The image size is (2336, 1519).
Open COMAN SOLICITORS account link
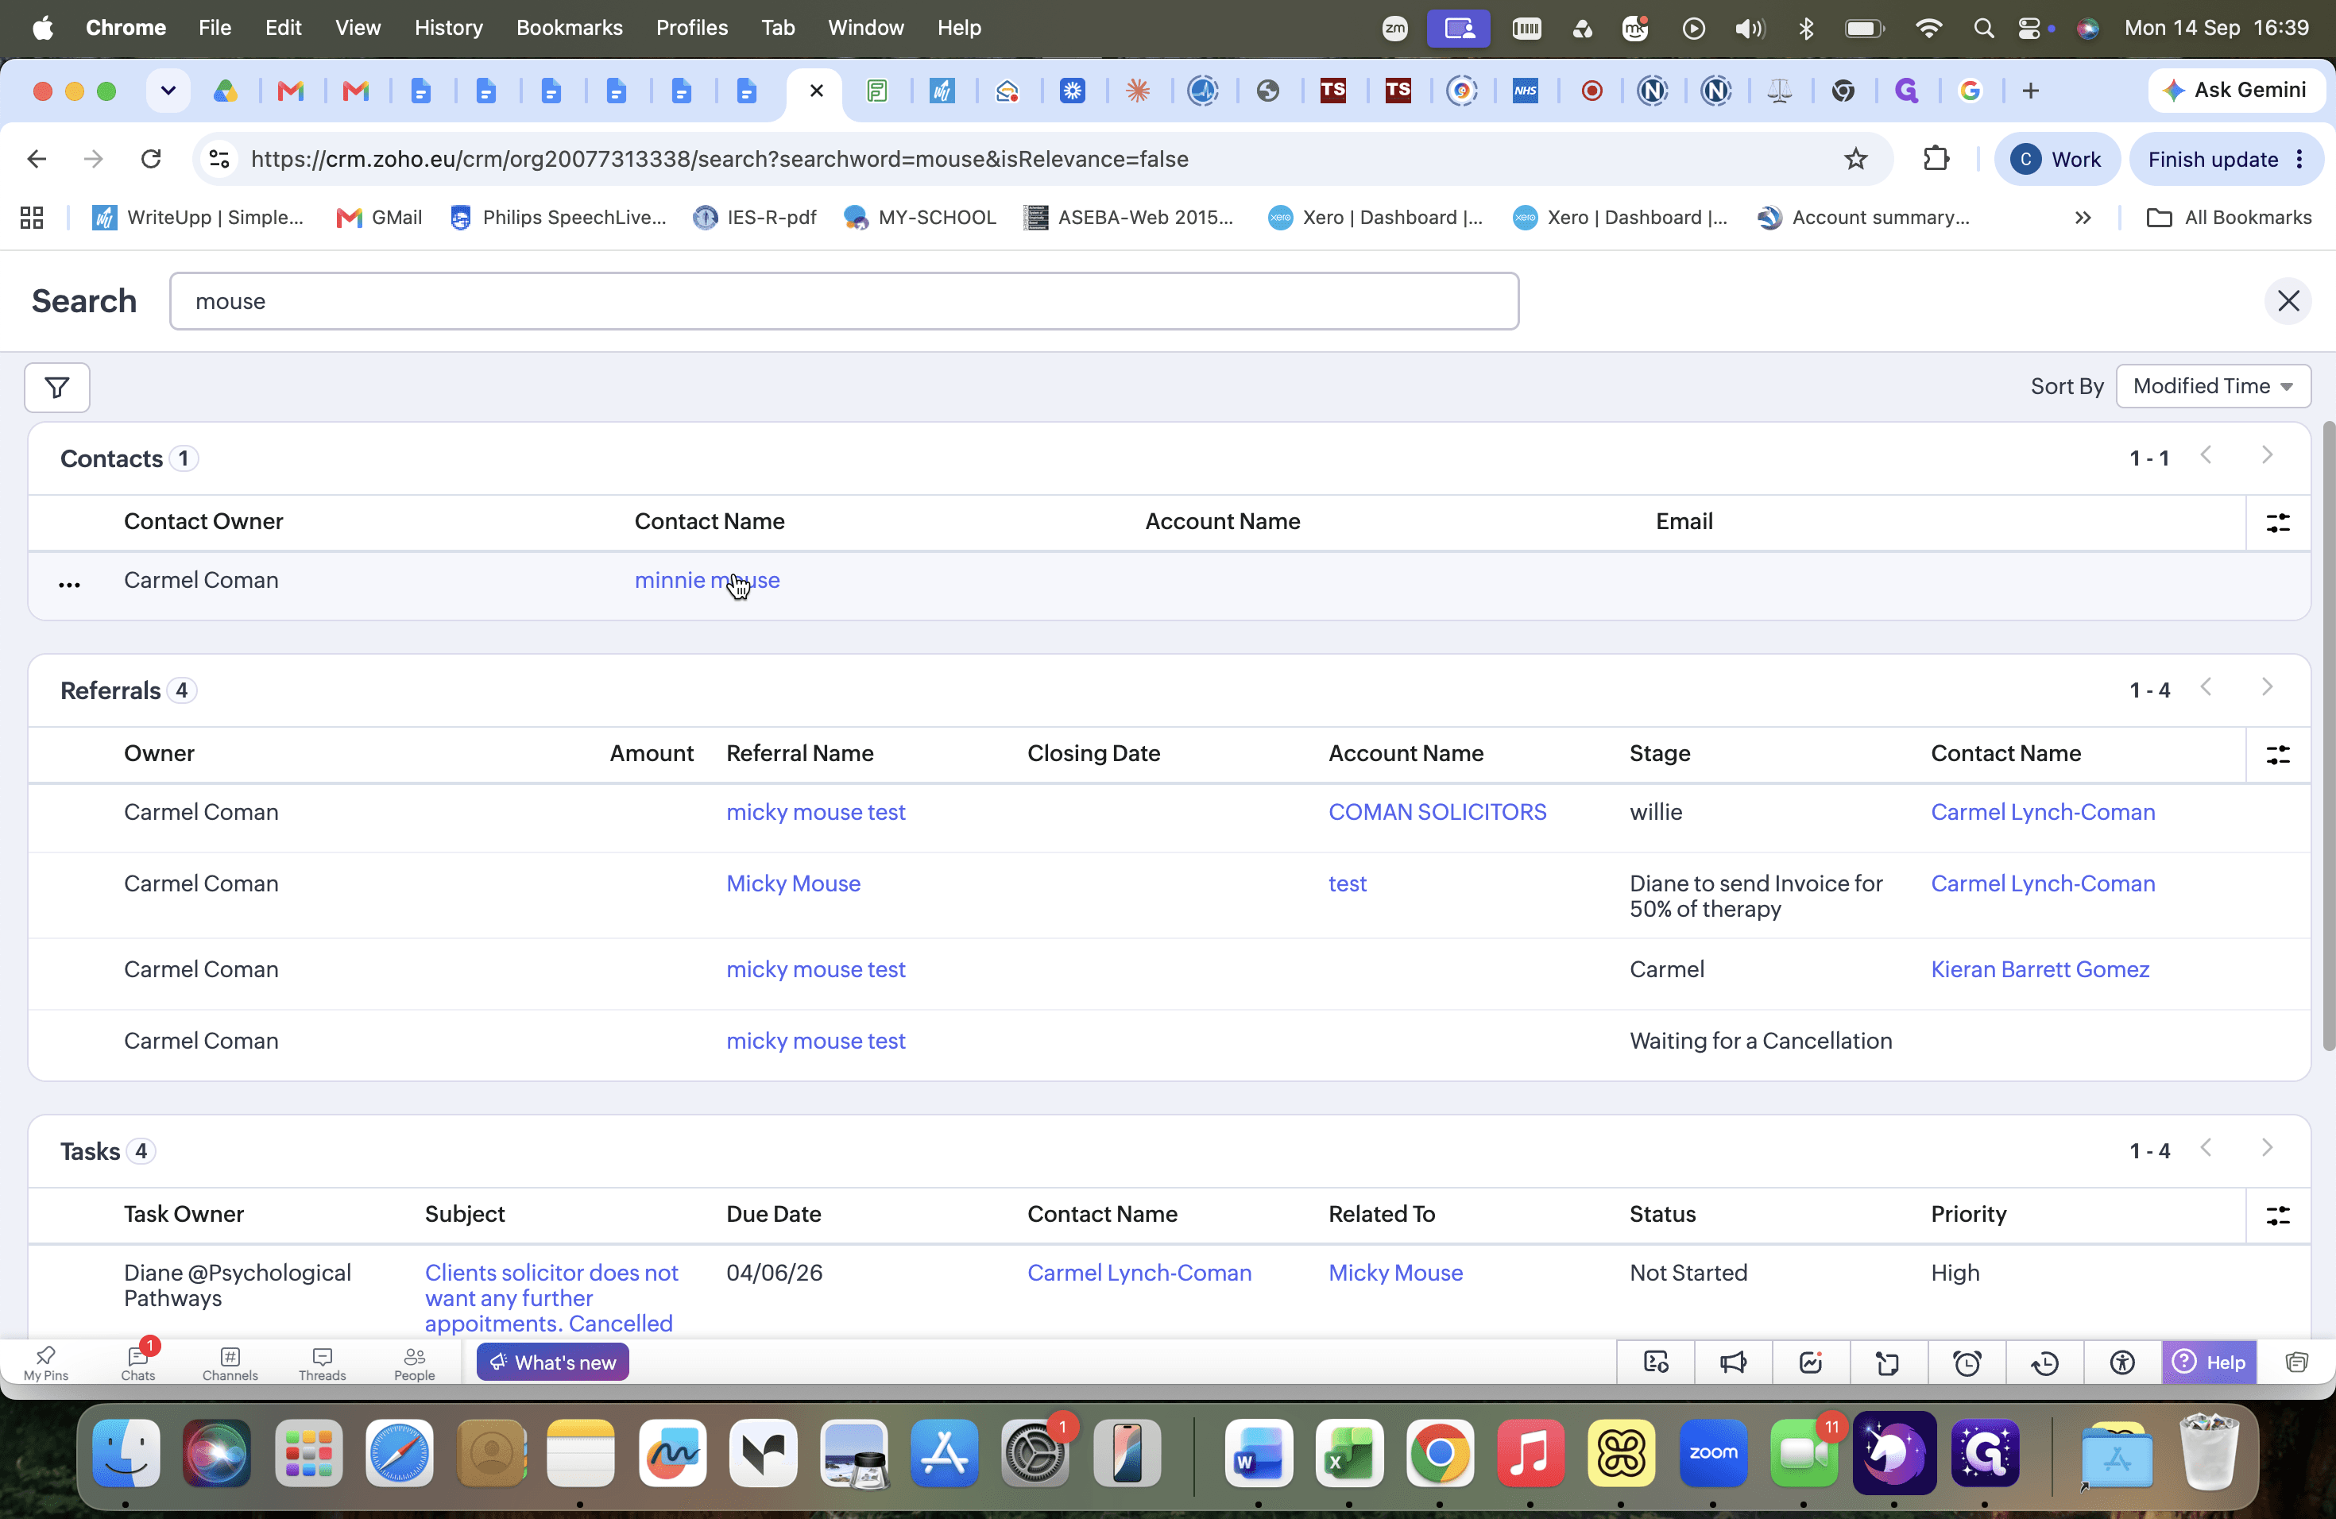point(1437,813)
